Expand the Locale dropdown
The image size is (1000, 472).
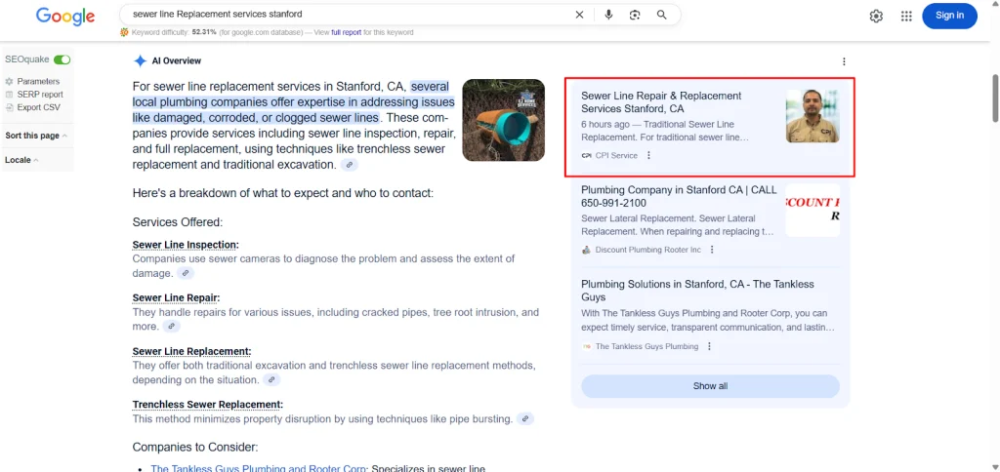pyautogui.click(x=21, y=159)
